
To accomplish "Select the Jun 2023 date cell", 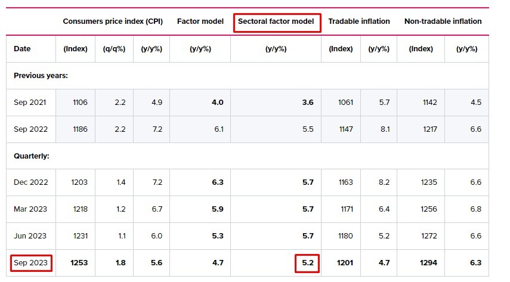I will click(30, 236).
